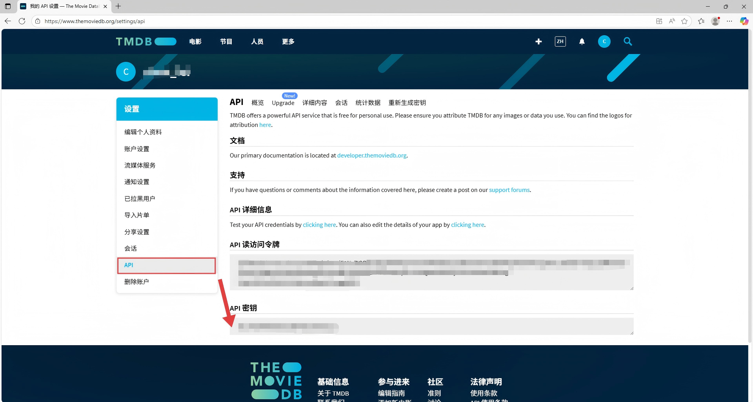Open the 人员 menu

tap(257, 42)
